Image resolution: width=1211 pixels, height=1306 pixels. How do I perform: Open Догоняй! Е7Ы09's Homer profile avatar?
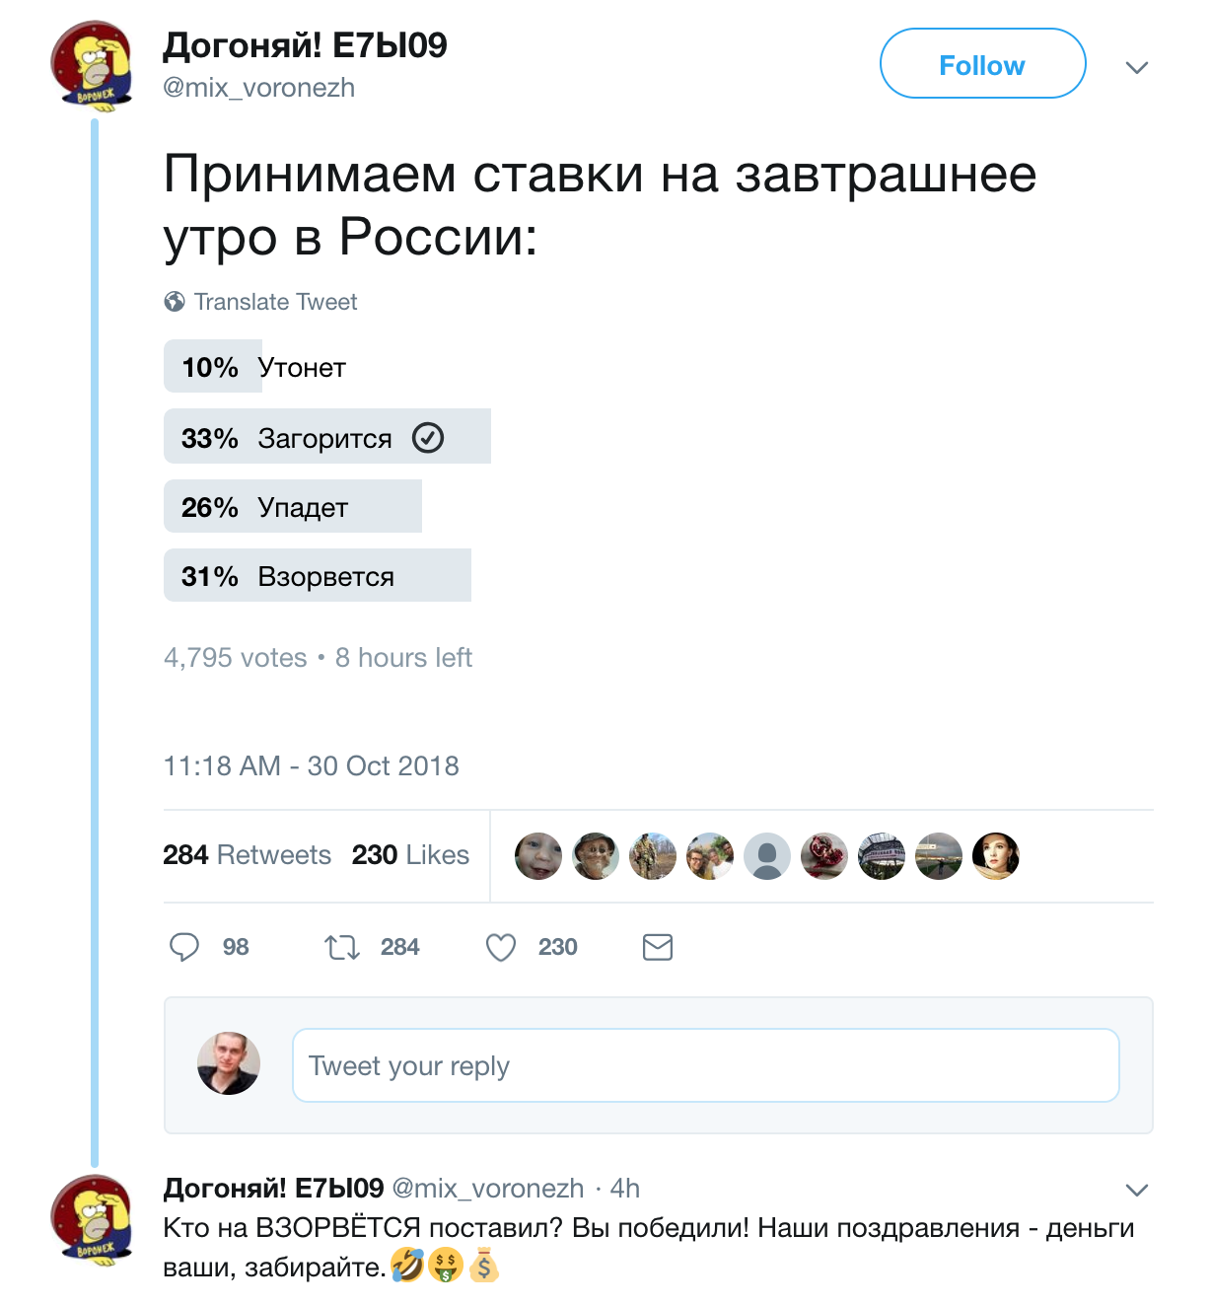click(x=94, y=62)
